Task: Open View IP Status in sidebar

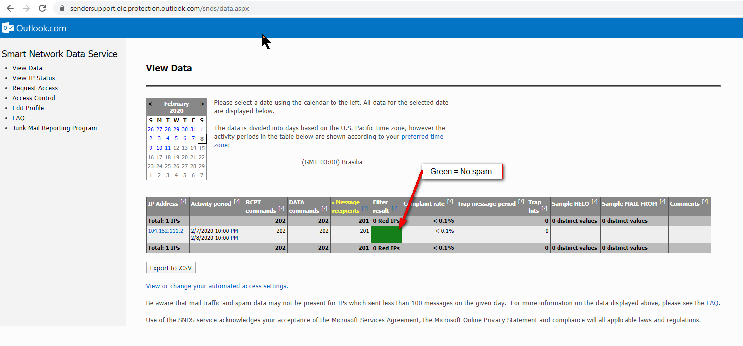Action: click(x=34, y=78)
